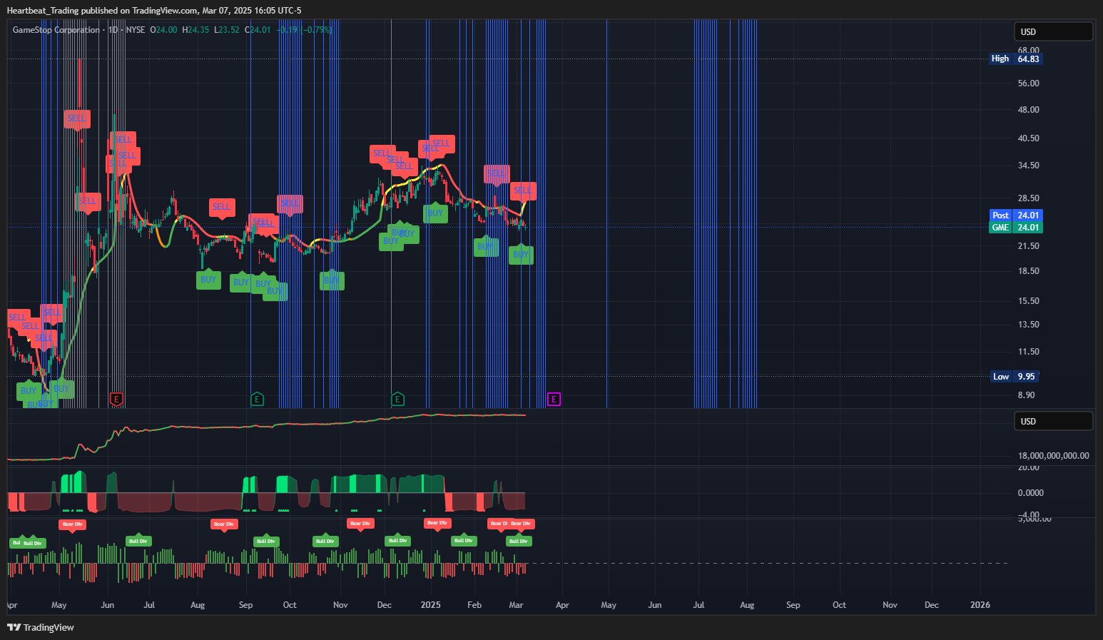1103x640 pixels.
Task: Click the Bull Div label in September
Action: [x=266, y=541]
